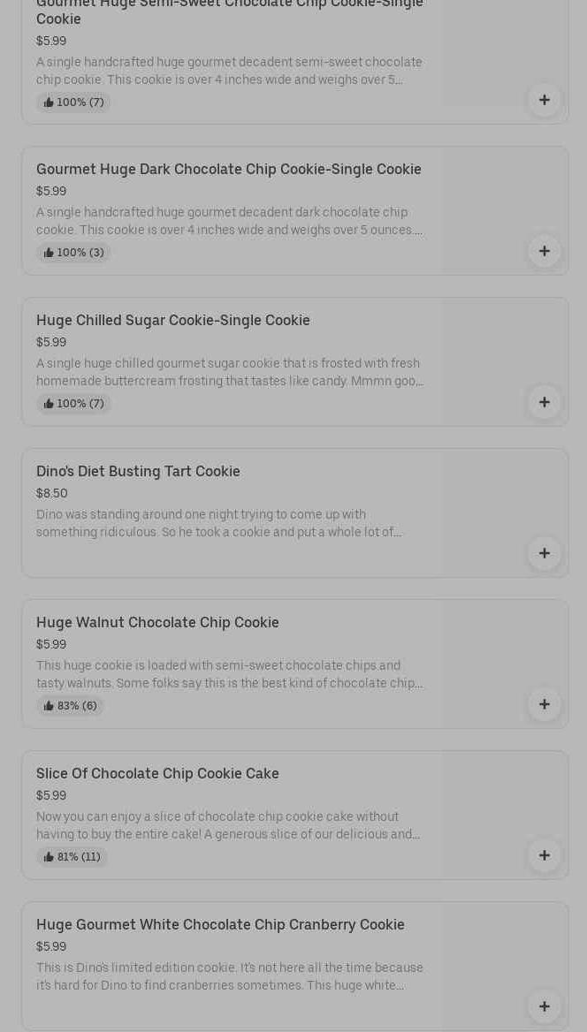Add Dino's Diet Busting Tart Cookie
Screen dimensions: 587x1032
coord(544,553)
